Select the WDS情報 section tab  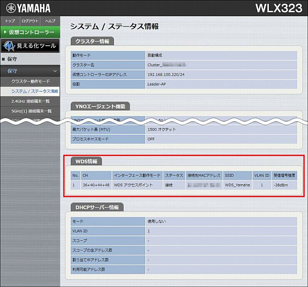[x=87, y=161]
